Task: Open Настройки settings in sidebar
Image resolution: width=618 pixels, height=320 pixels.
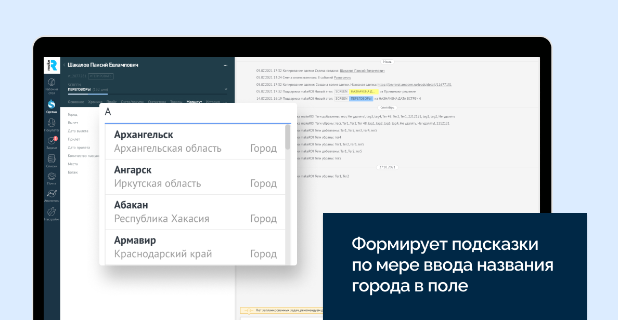Action: (51, 214)
